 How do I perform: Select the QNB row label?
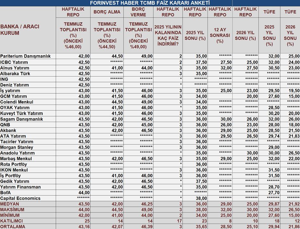pyautogui.click(x=5, y=124)
